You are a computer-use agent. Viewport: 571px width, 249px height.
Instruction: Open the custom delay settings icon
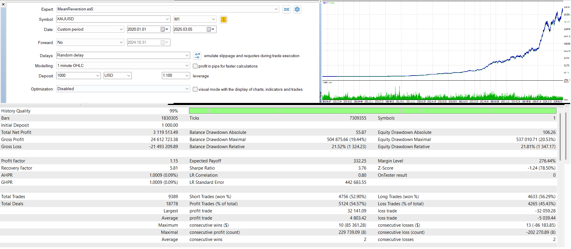[197, 56]
